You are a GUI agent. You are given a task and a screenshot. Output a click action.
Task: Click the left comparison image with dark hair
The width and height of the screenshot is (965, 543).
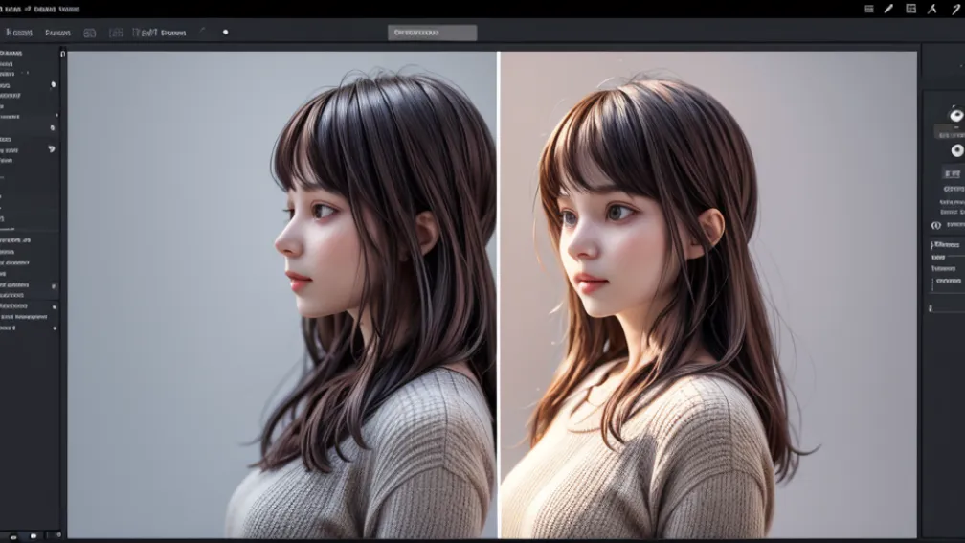[281, 294]
